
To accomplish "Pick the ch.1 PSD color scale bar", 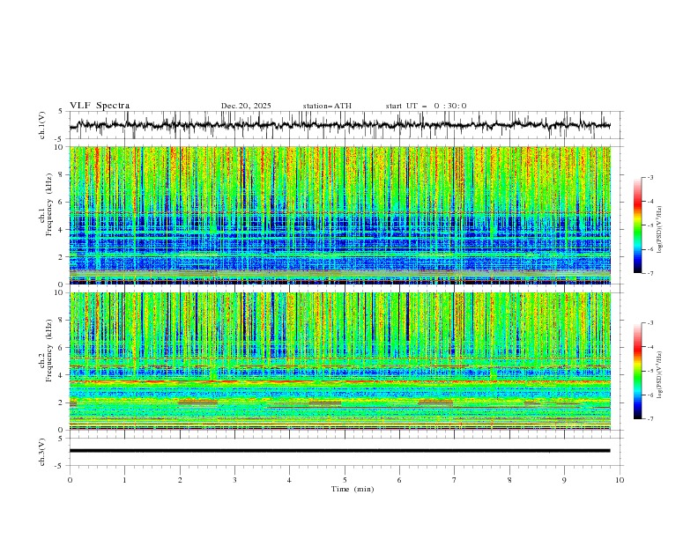I will pyautogui.click(x=637, y=225).
